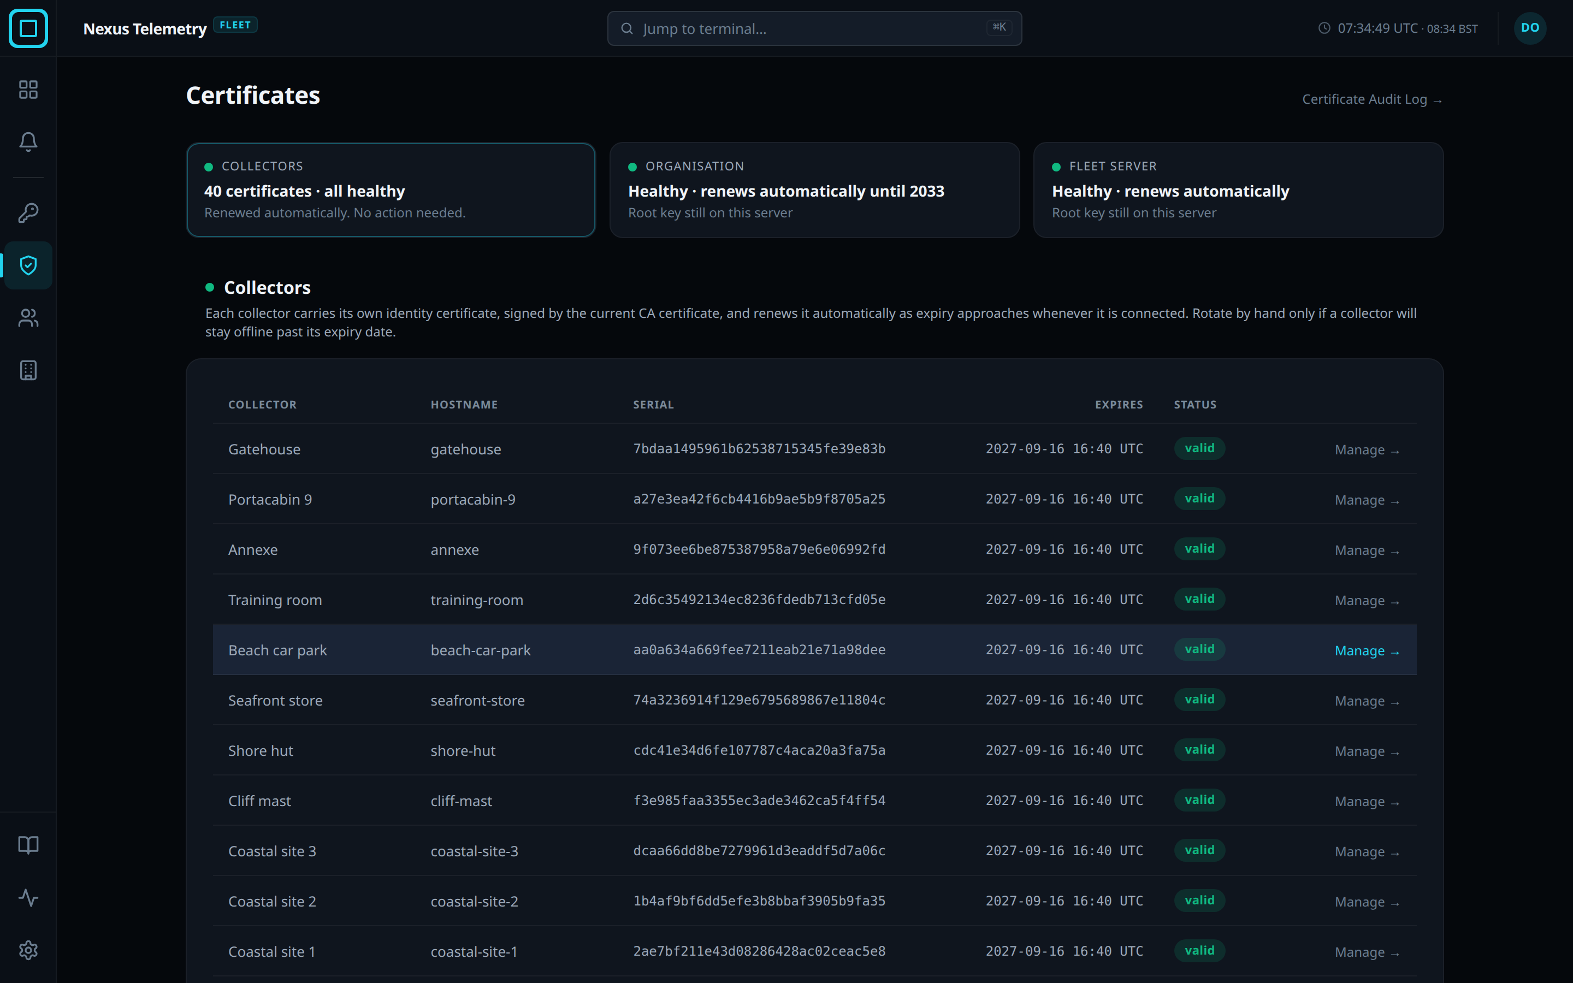1573x983 pixels.
Task: Click serial 7bdaa1495961b62538715345fe39e83b
Action: pos(759,448)
